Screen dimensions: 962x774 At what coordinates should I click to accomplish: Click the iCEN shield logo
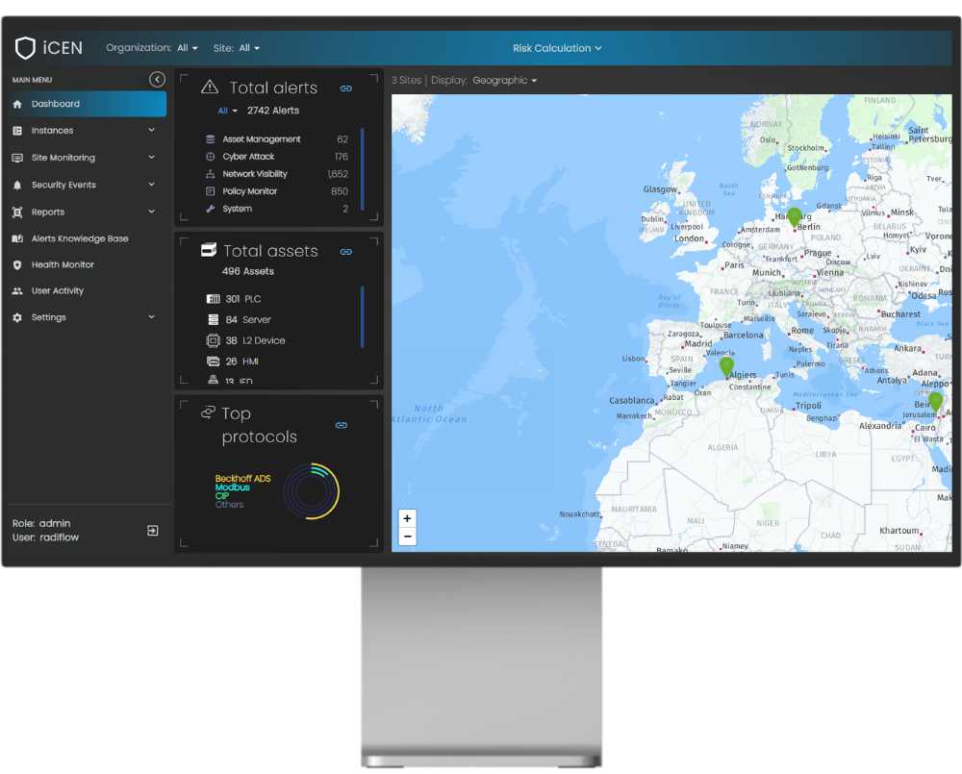click(x=25, y=48)
